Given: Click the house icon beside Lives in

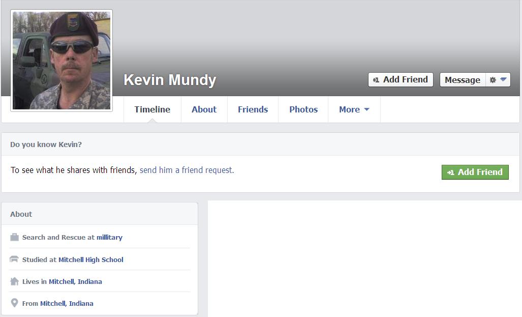Looking at the screenshot, I should tap(14, 281).
